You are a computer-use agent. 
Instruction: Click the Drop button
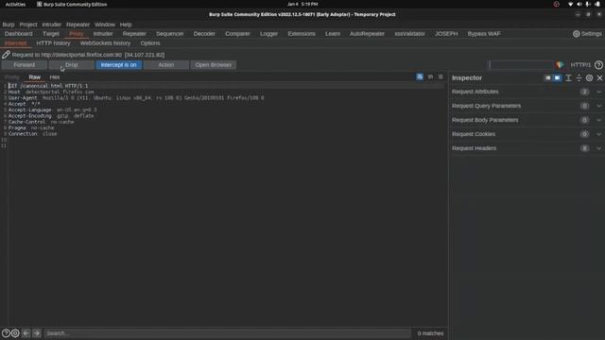pyautogui.click(x=72, y=65)
